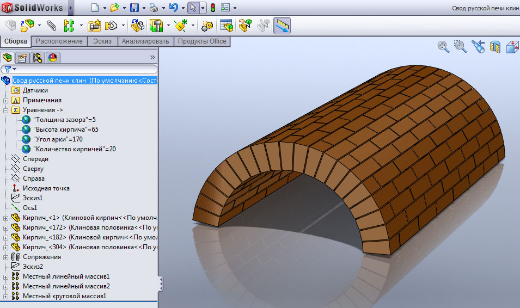
Task: Toggle the Instant3D ruler button
Action: tap(282, 26)
